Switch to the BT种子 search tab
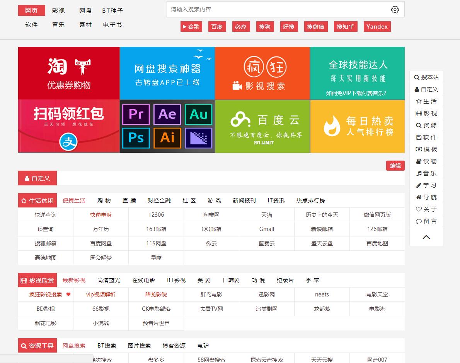This screenshot has height=363, width=460. [x=112, y=11]
